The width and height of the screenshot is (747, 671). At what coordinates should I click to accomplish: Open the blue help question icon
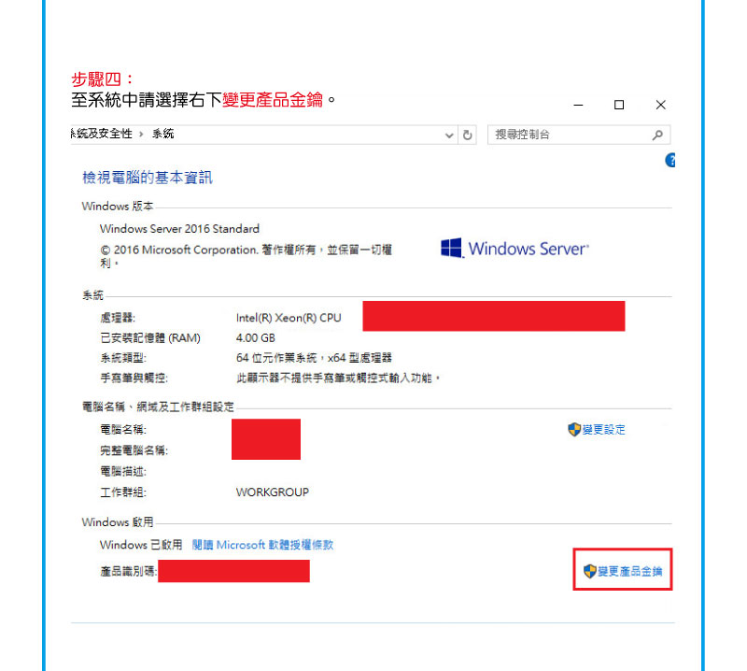tap(669, 160)
